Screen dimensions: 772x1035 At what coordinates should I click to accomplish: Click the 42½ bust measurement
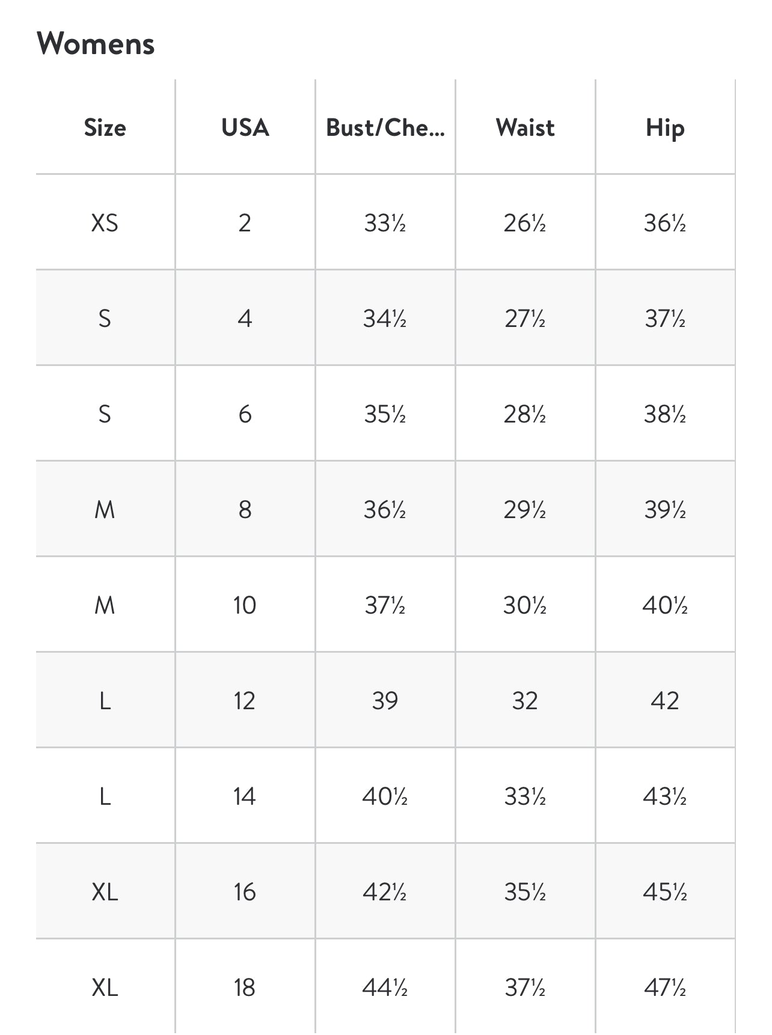(x=385, y=892)
